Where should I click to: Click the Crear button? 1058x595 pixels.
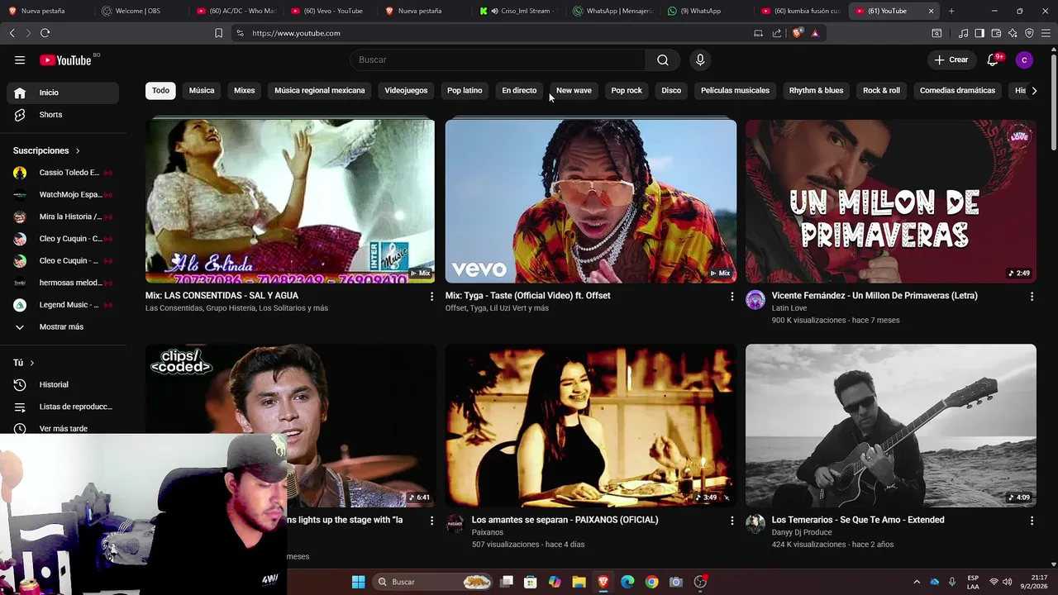click(x=951, y=59)
